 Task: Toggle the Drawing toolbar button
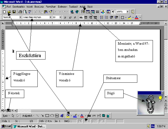[x=103, y=12]
